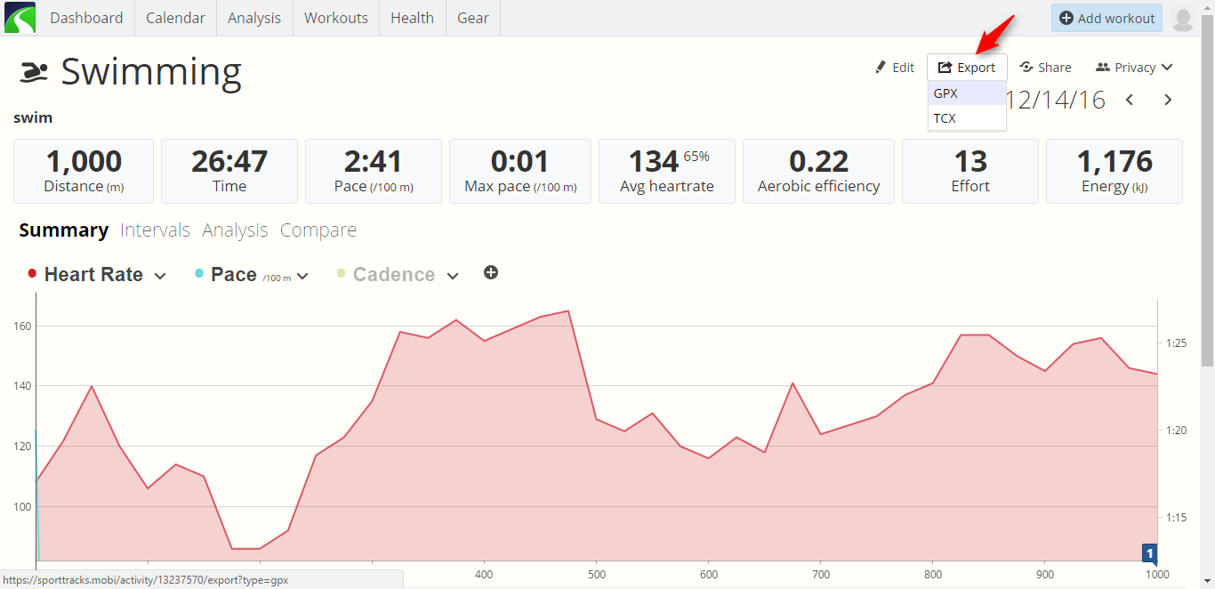Open the user profile avatar
Viewport: 1215px width, 589px height.
tap(1183, 19)
